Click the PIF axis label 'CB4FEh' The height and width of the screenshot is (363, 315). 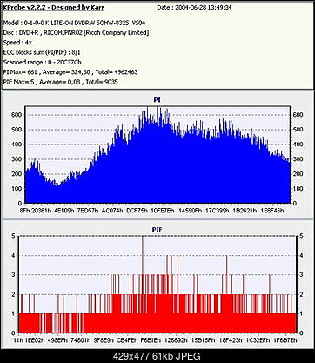pos(127,340)
